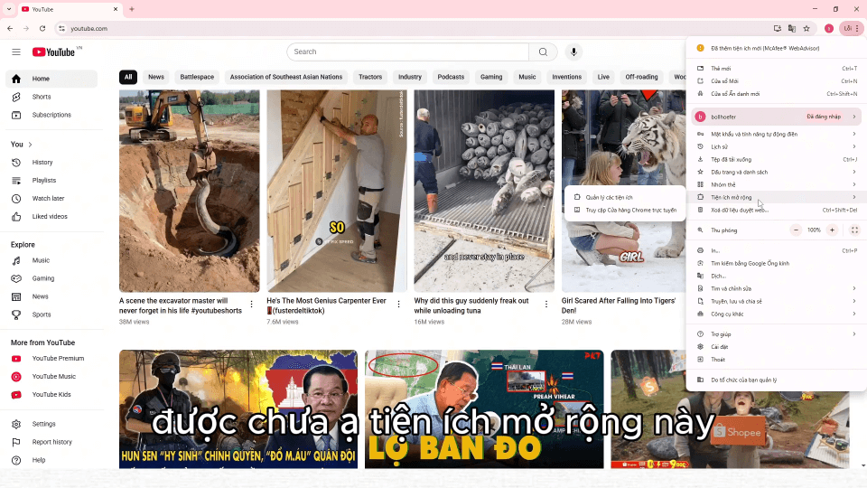Open carpenter staircase video thumbnail

click(x=337, y=191)
